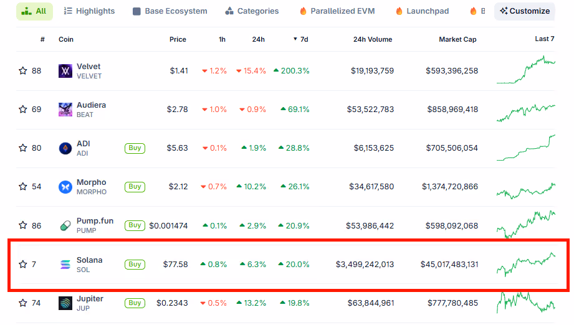Image resolution: width=574 pixels, height=325 pixels.
Task: Open Audiera BEAT coin logo
Action: point(65,110)
